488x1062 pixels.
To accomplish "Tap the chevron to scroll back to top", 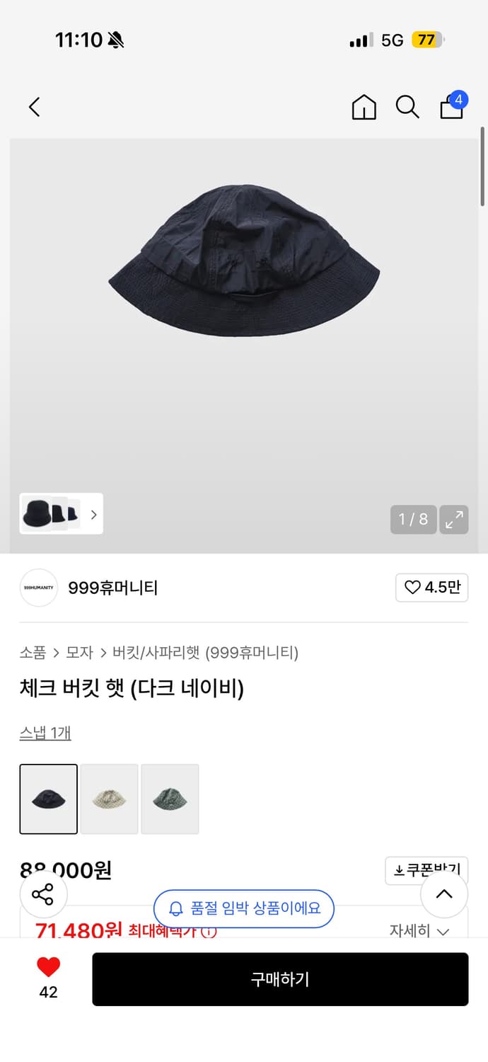I will tap(444, 894).
